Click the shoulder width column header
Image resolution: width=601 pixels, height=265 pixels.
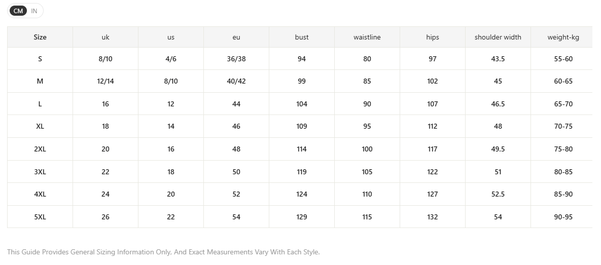tap(498, 37)
